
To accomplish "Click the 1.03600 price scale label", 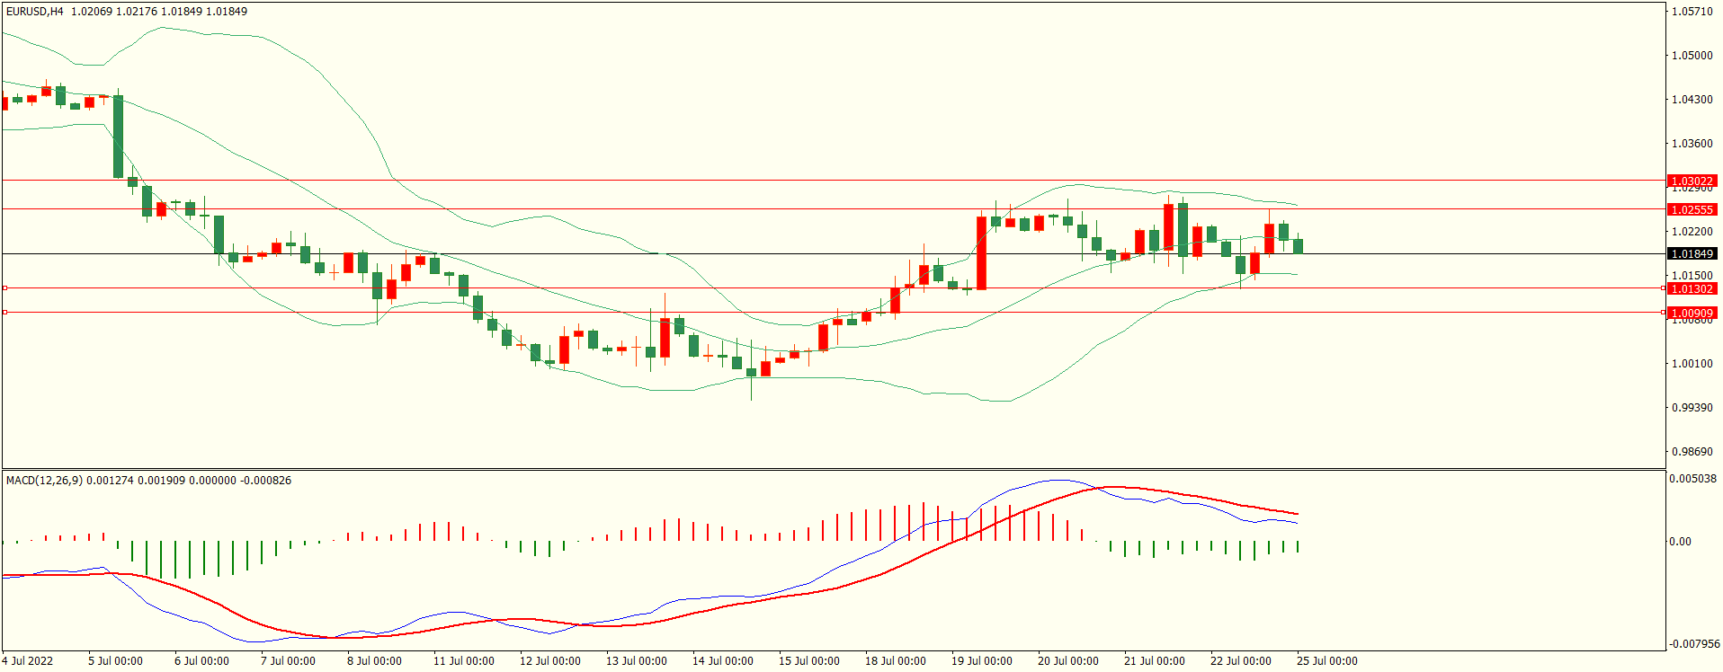I will 1692,144.
